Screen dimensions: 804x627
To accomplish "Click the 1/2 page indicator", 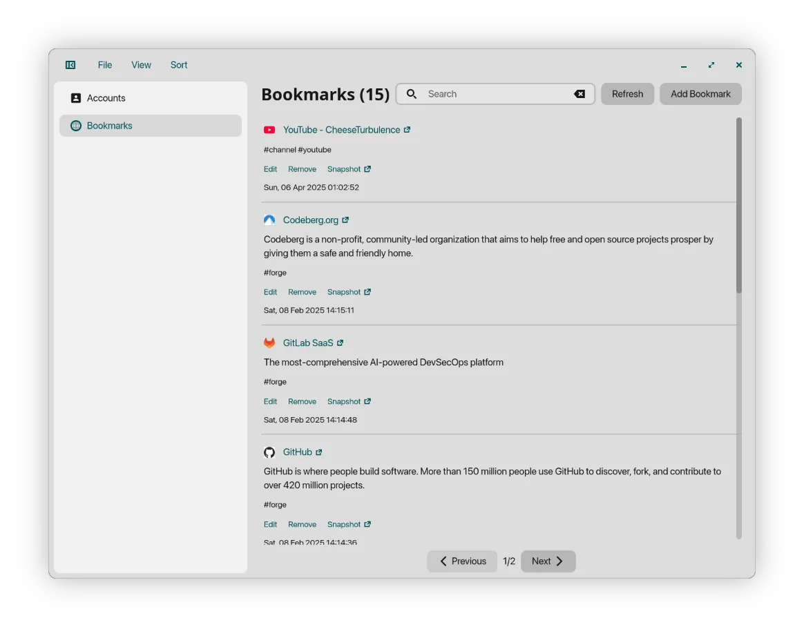I will [x=509, y=561].
